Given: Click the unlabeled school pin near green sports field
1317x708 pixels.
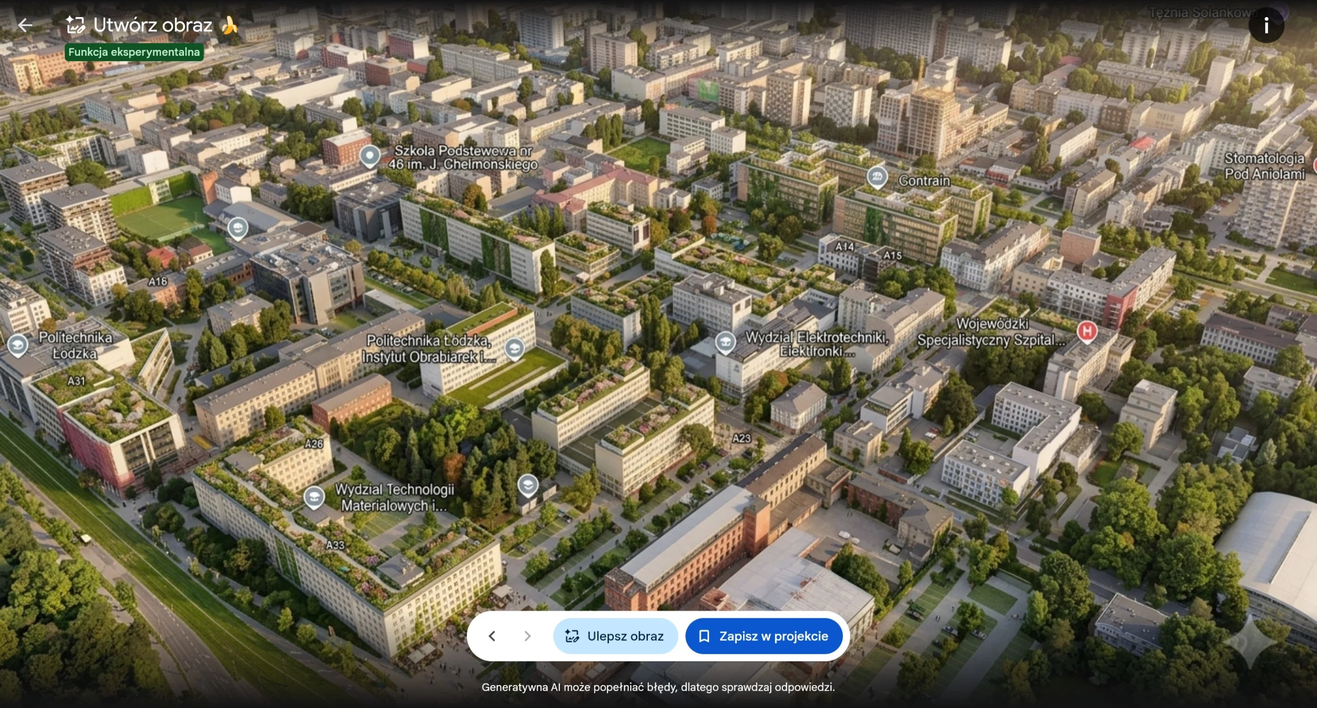Looking at the screenshot, I should [x=238, y=228].
